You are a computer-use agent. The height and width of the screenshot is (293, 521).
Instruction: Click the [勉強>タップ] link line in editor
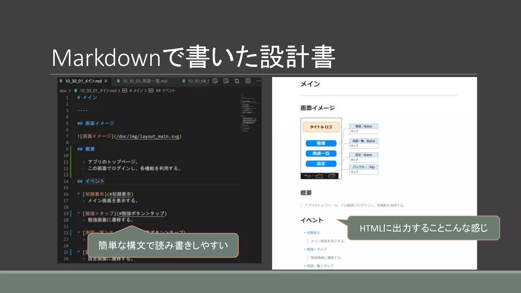pos(125,214)
